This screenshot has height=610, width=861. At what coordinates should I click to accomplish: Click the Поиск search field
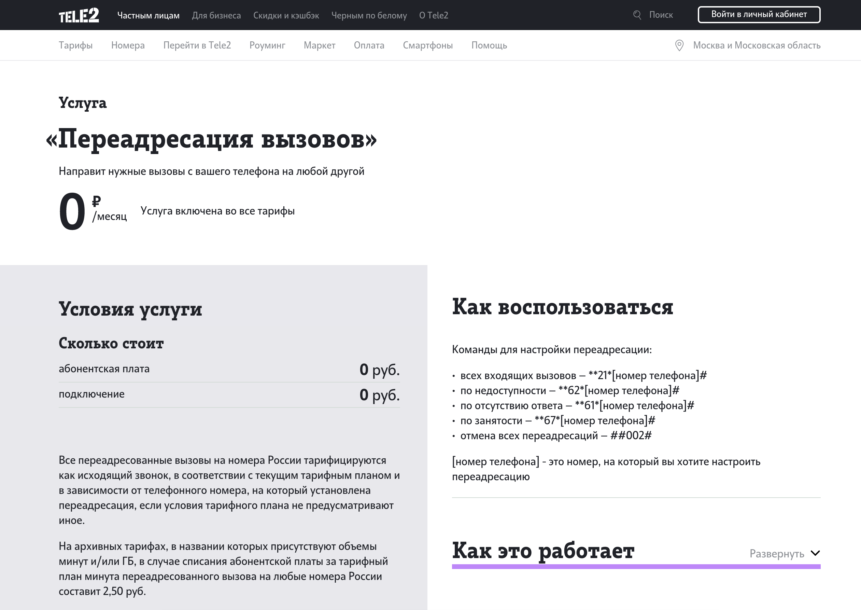[x=661, y=15]
